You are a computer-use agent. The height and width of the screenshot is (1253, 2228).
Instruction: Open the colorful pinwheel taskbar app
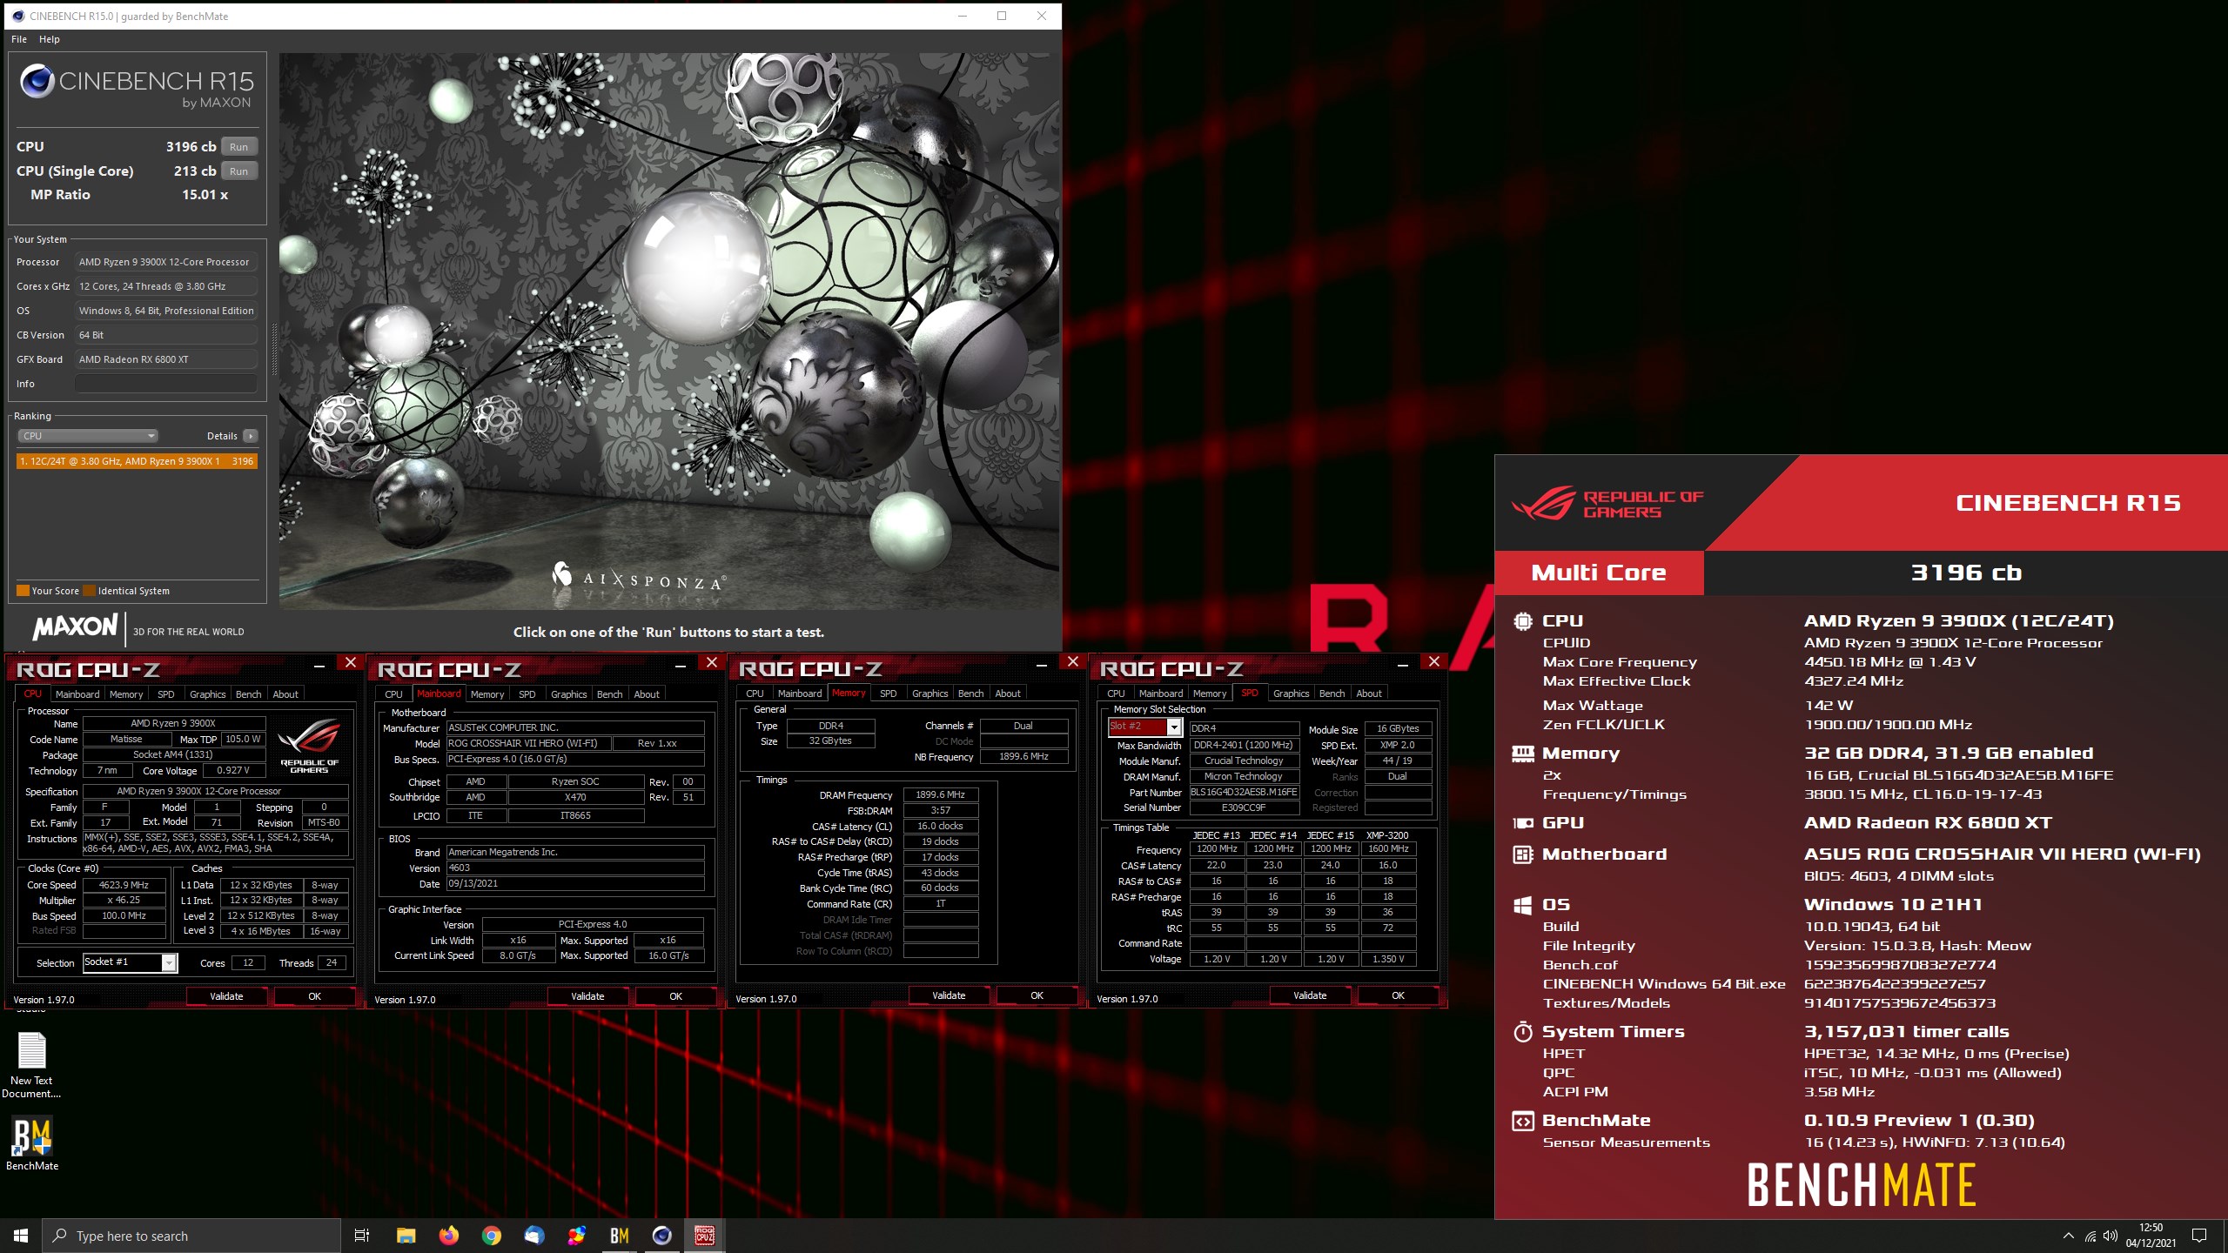point(576,1236)
